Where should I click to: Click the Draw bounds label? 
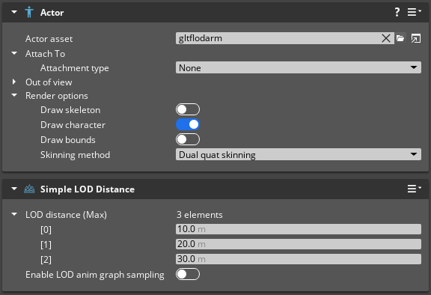68,140
